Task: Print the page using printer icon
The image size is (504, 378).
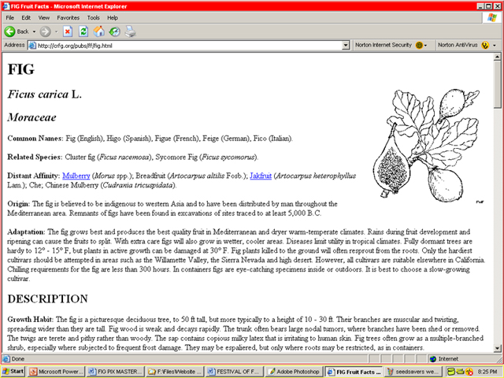Action: pos(130,31)
